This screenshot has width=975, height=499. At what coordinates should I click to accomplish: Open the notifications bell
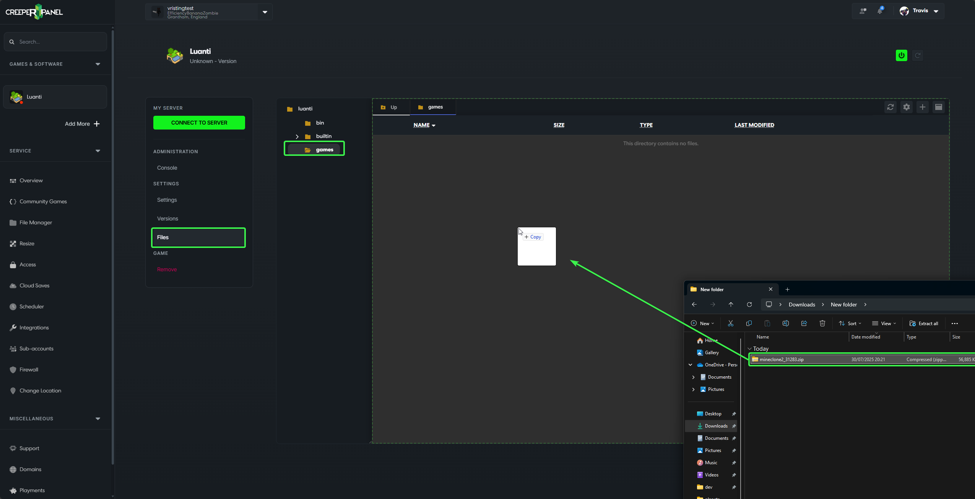(x=880, y=11)
